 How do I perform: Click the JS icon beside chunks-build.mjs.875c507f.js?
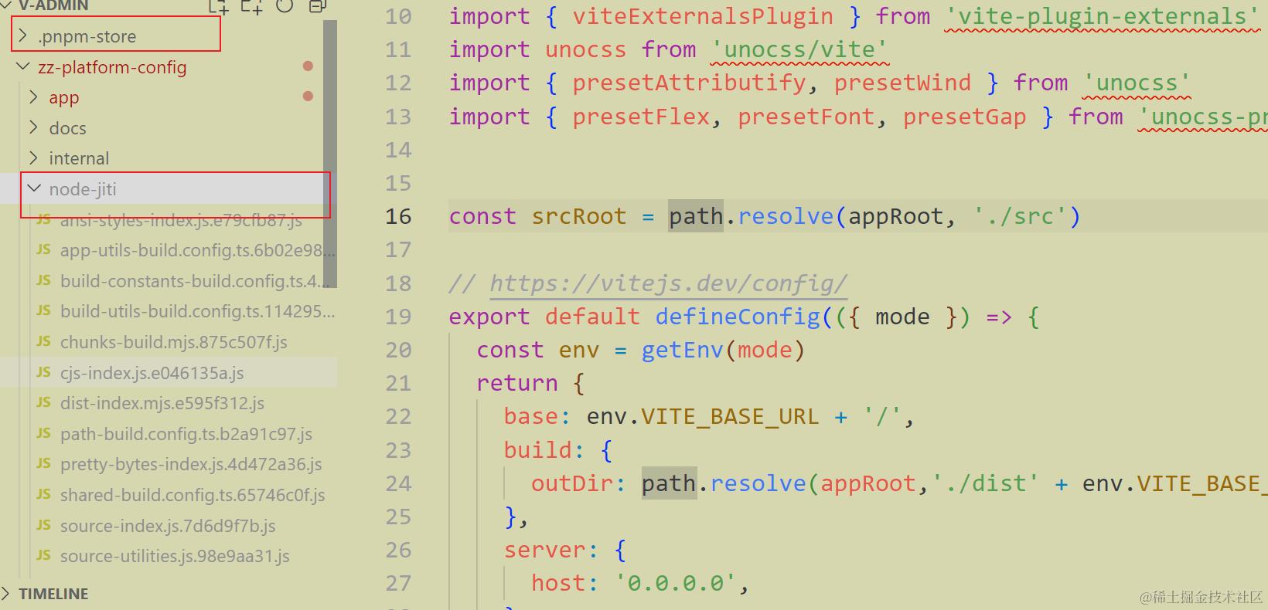coord(44,342)
